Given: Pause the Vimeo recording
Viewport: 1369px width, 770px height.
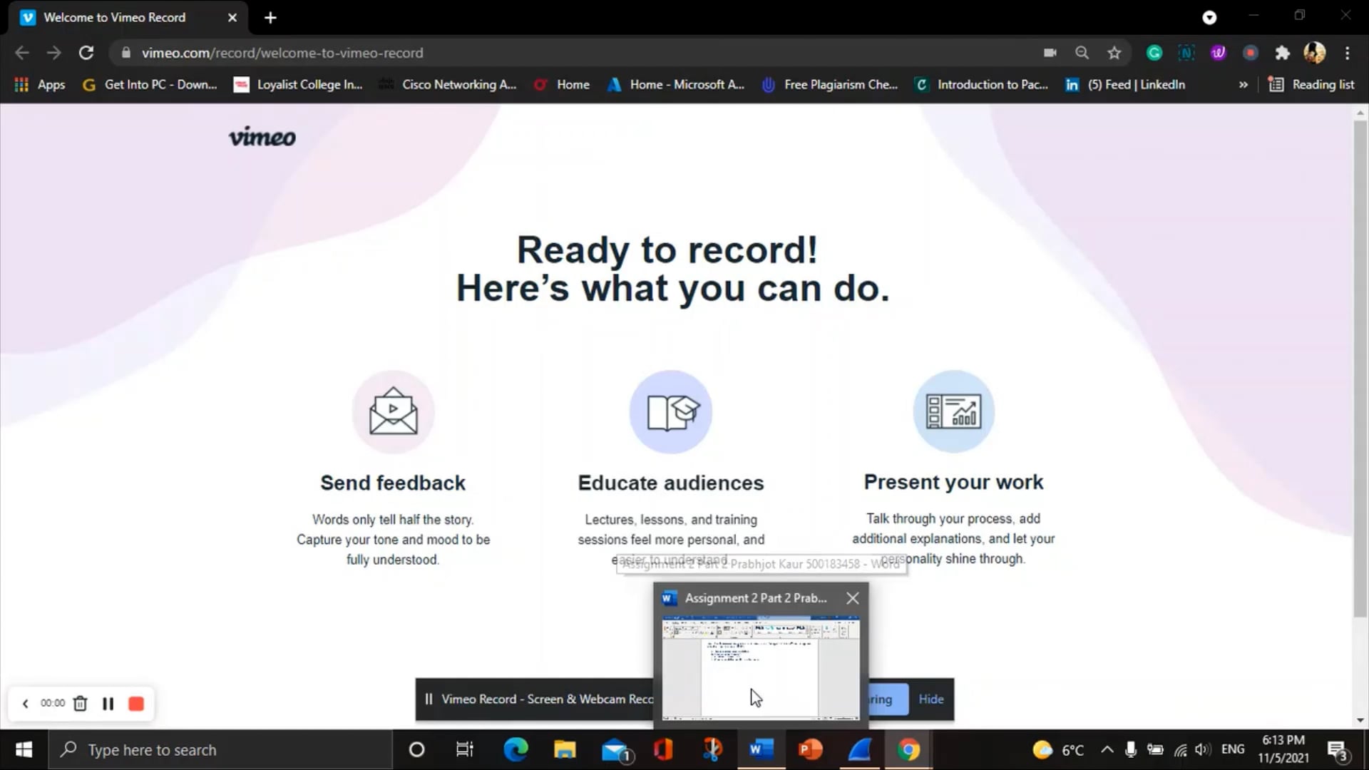Looking at the screenshot, I should pos(108,704).
